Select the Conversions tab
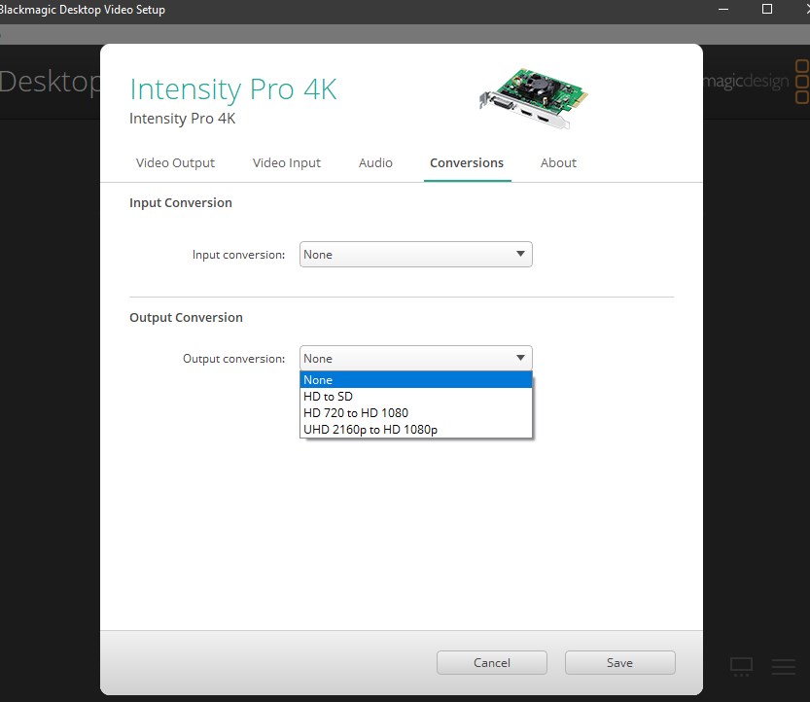810x702 pixels. point(467,162)
